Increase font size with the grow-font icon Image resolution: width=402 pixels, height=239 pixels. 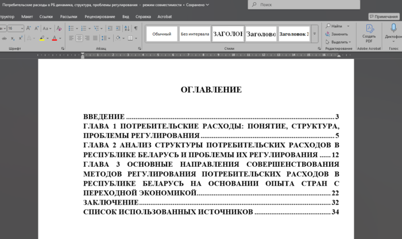[x=29, y=28]
